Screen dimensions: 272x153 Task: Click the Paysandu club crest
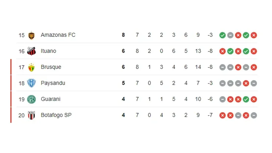point(31,83)
